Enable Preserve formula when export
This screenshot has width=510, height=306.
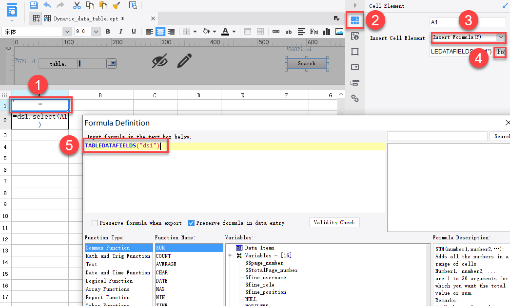pos(95,223)
